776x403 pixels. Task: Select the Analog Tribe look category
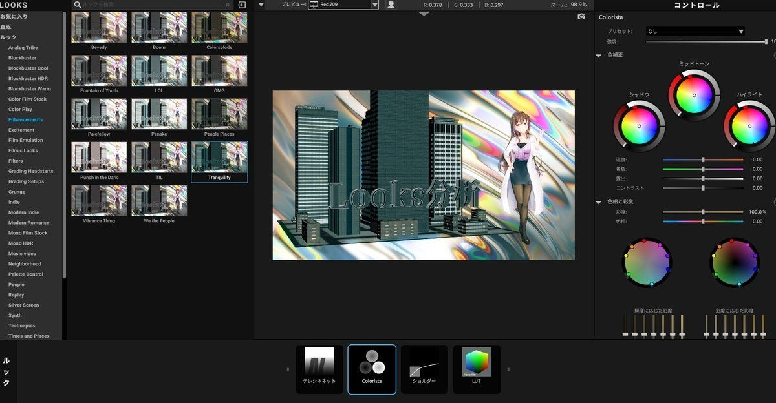[23, 48]
